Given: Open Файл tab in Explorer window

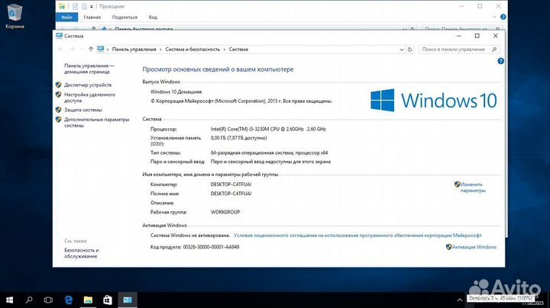Looking at the screenshot, I should tap(66, 17).
